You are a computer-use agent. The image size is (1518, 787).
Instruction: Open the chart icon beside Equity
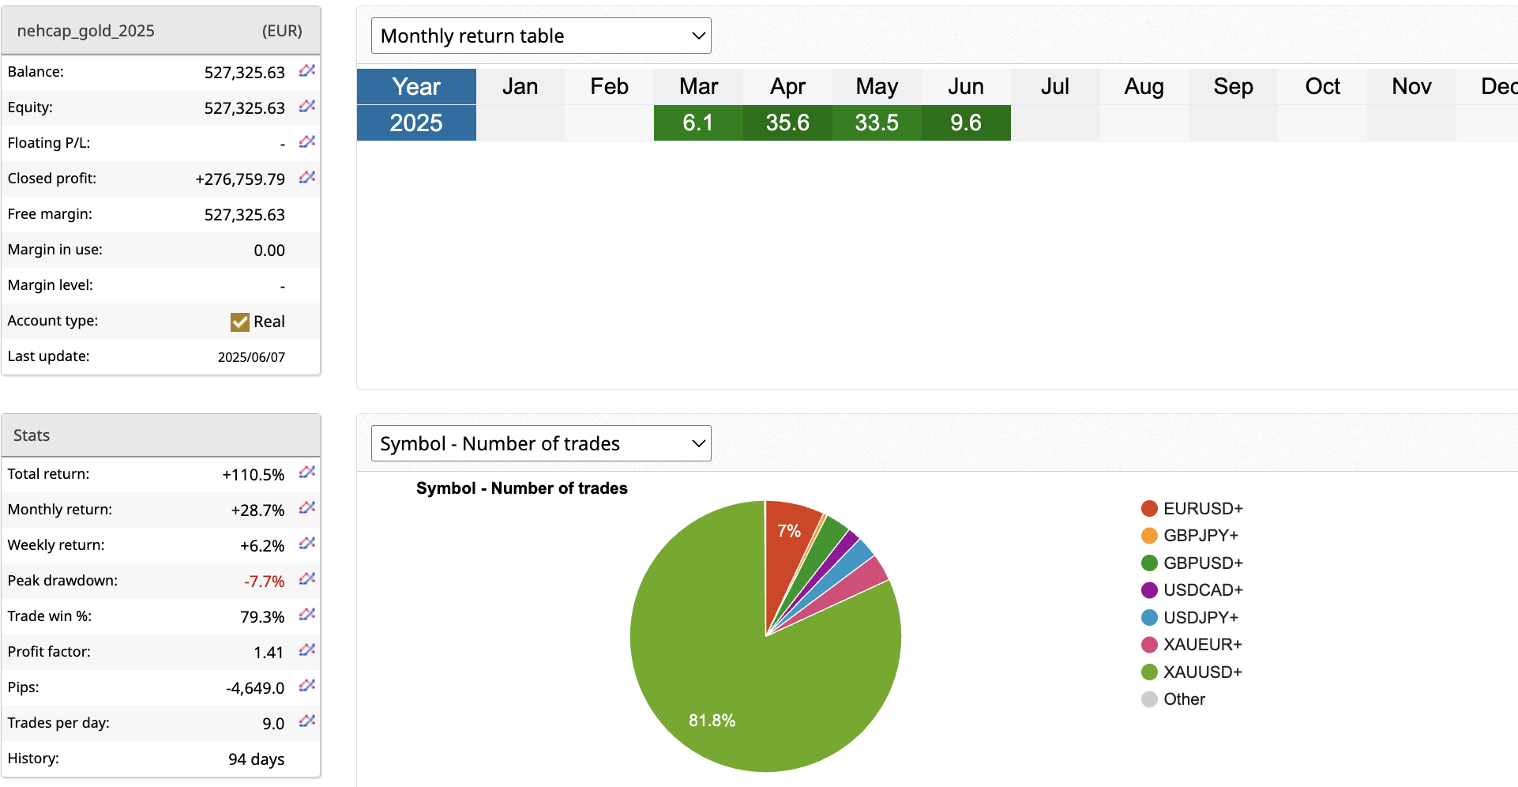point(307,107)
